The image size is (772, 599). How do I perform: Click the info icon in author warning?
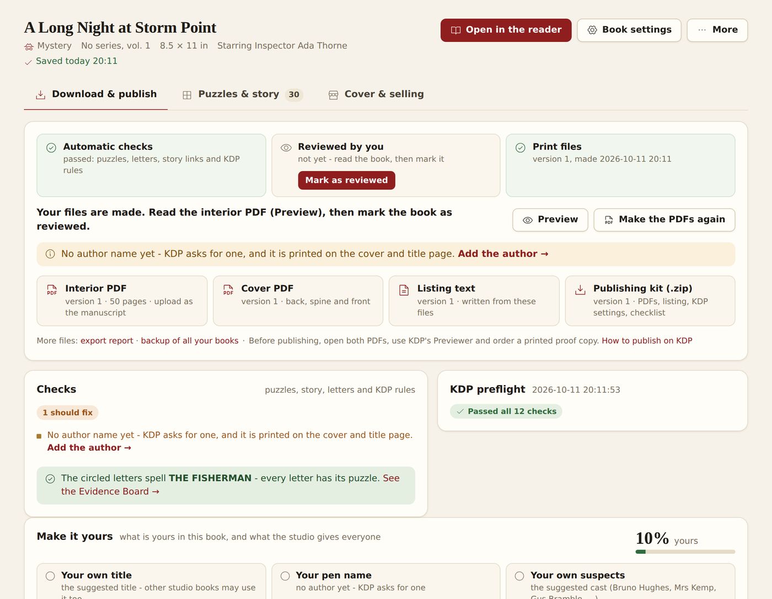pos(50,254)
